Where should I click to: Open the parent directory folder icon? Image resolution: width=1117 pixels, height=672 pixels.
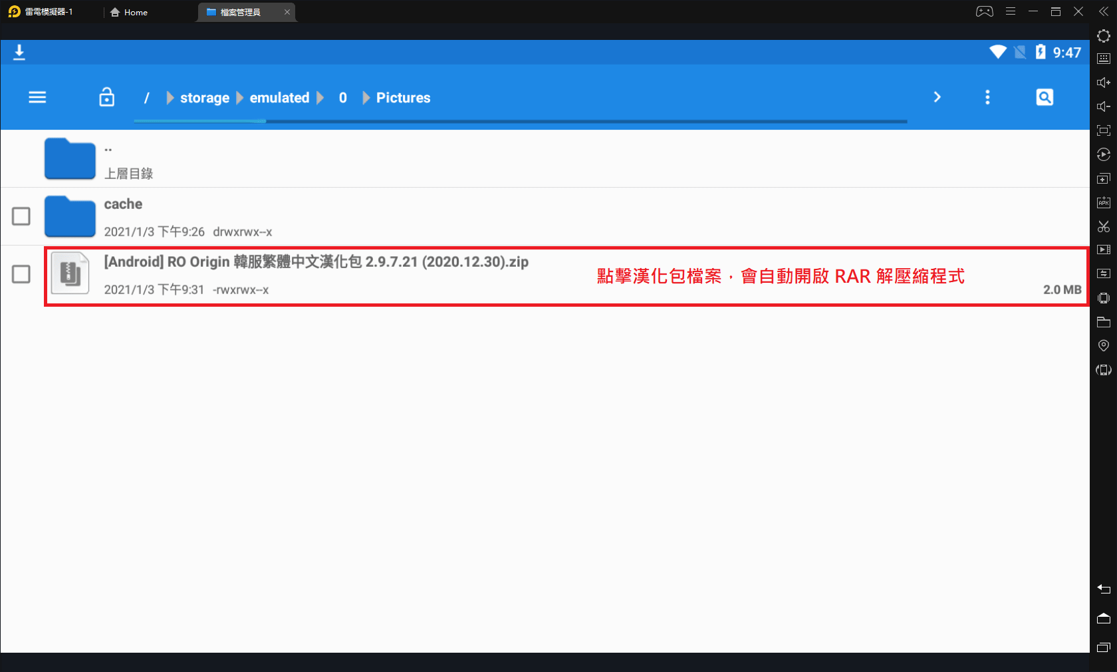(70, 158)
